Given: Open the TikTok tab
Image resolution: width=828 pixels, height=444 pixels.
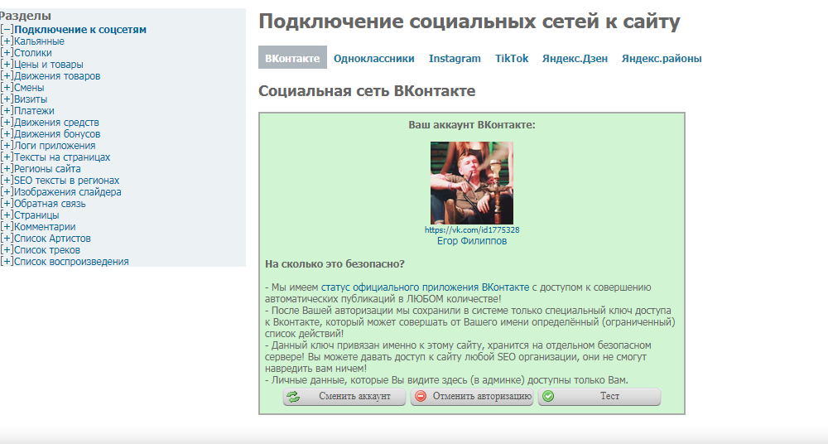Looking at the screenshot, I should 512,59.
